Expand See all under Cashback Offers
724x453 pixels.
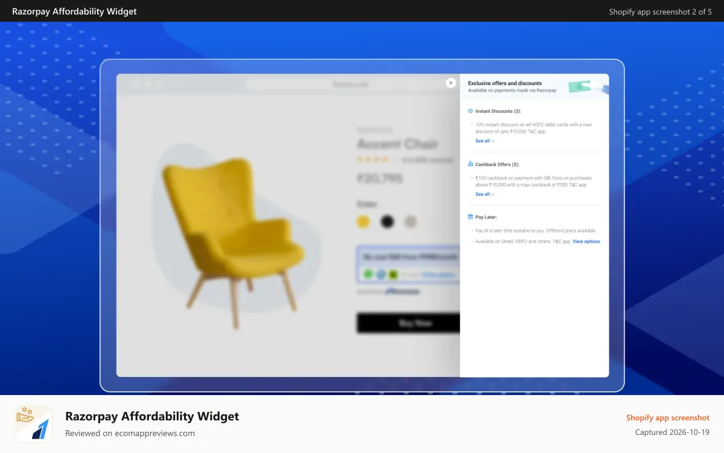point(484,194)
